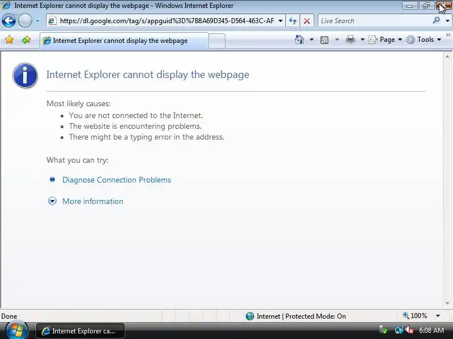The image size is (453, 339).
Task: Click the RSS Feeds icon
Action: 324,40
